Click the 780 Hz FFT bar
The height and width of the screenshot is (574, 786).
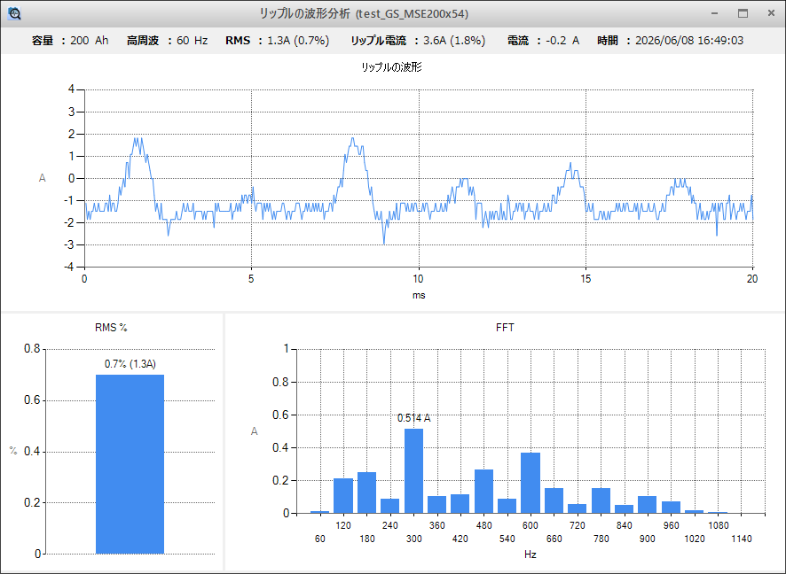(601, 500)
